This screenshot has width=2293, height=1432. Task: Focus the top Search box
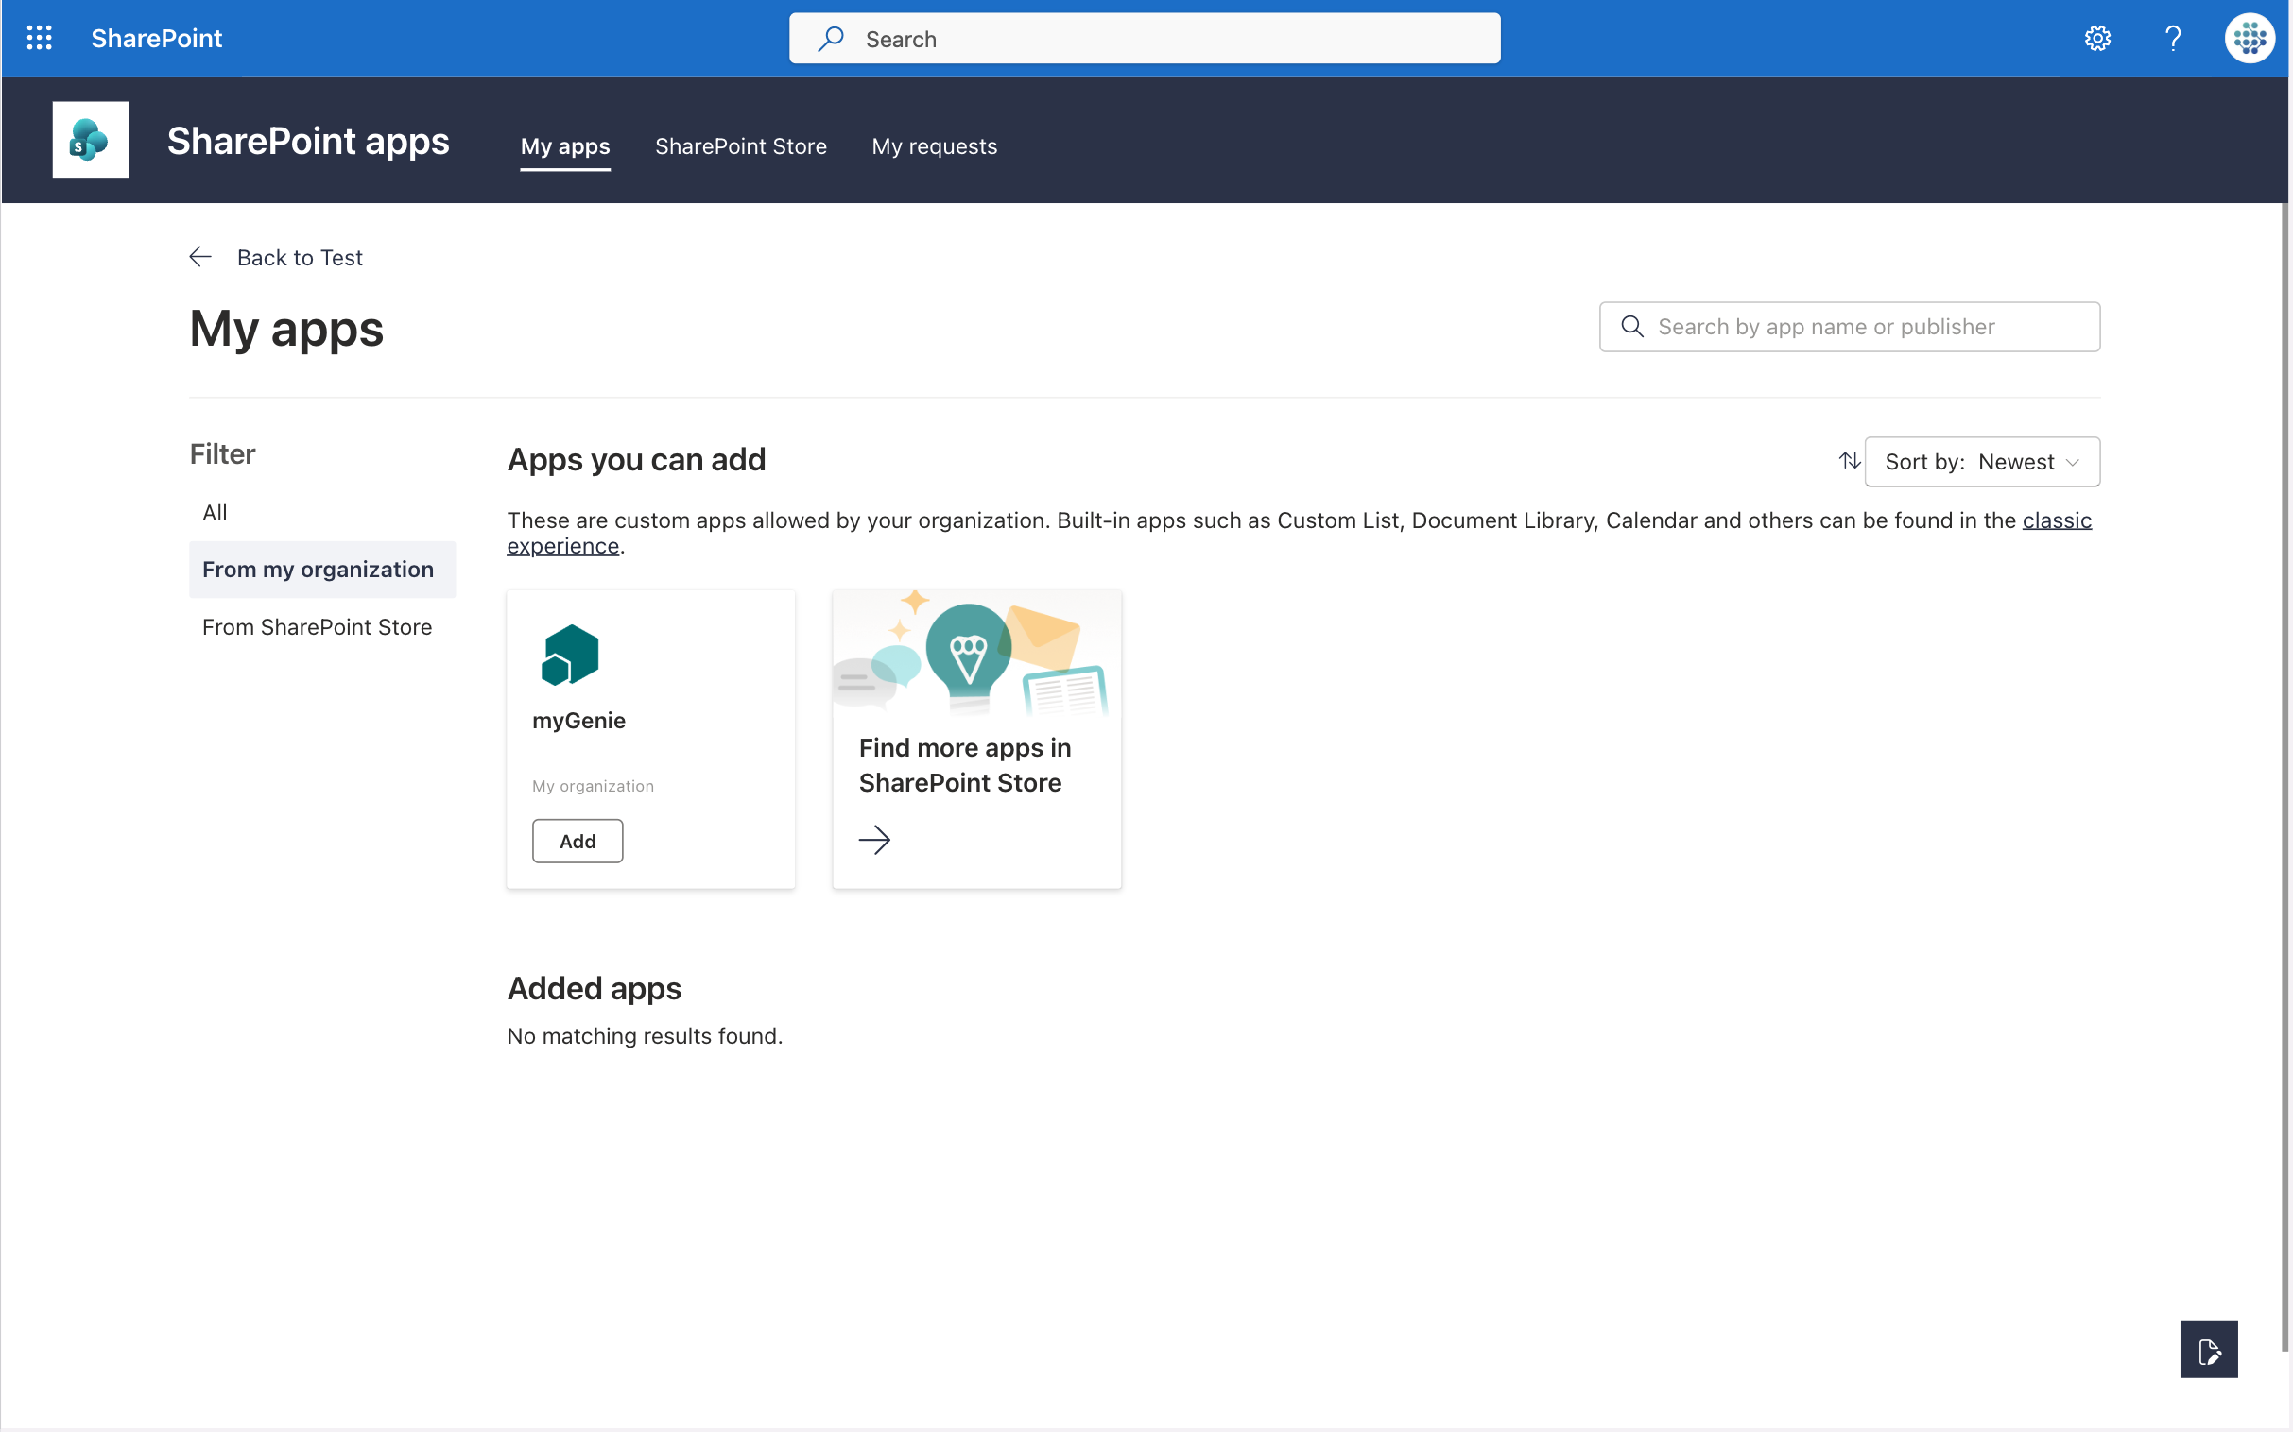[x=1145, y=38]
